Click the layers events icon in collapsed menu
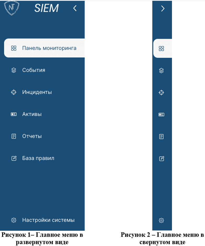The image size is (205, 246). (161, 71)
